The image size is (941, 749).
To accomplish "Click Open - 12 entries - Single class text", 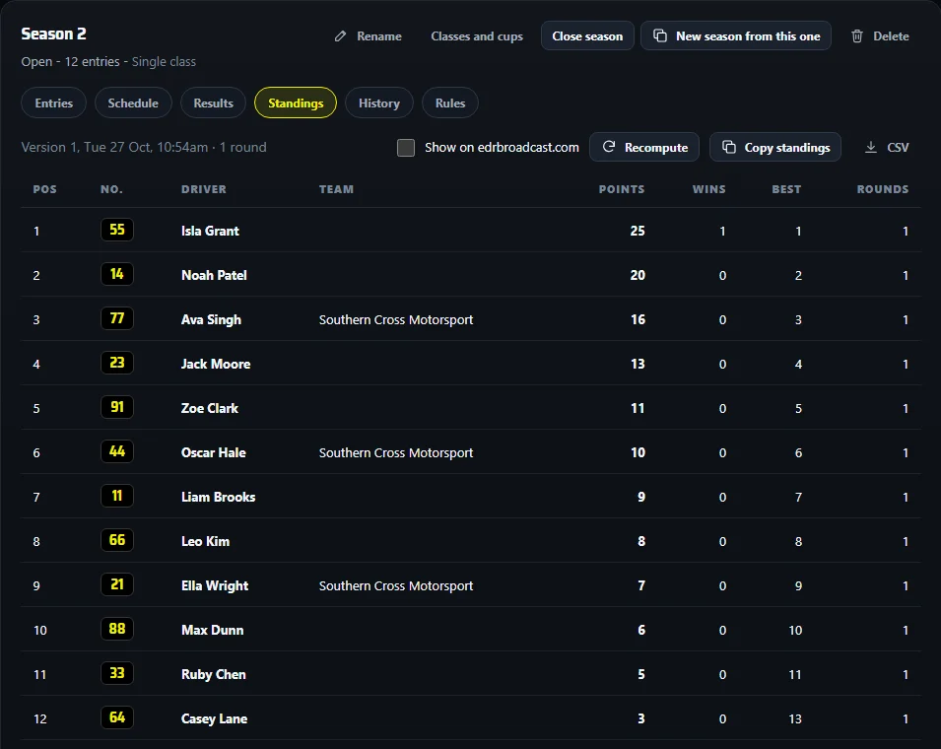I will coord(108,62).
